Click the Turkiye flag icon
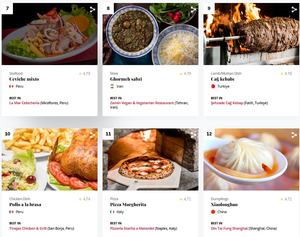The width and height of the screenshot is (300, 237). 213,86
